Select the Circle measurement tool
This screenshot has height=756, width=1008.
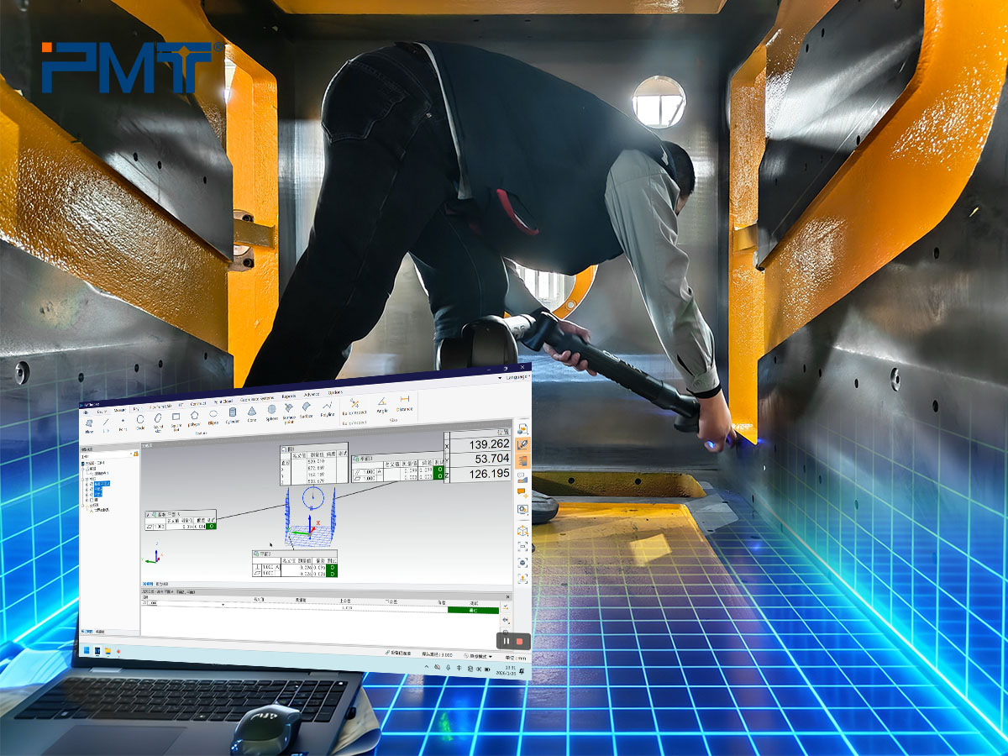point(139,417)
